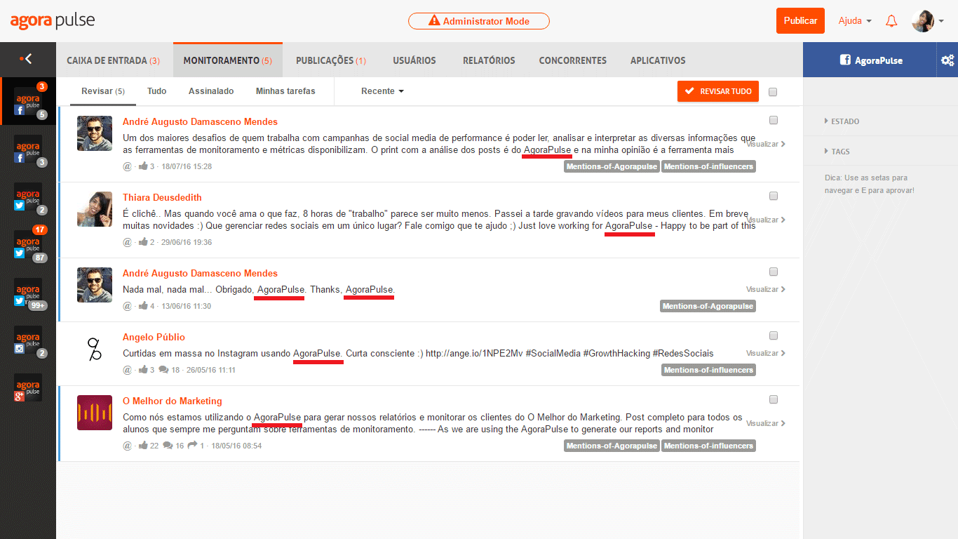Expand Visualizar on the "Nada mal" post
Screen dimensions: 958x539
tap(765, 289)
